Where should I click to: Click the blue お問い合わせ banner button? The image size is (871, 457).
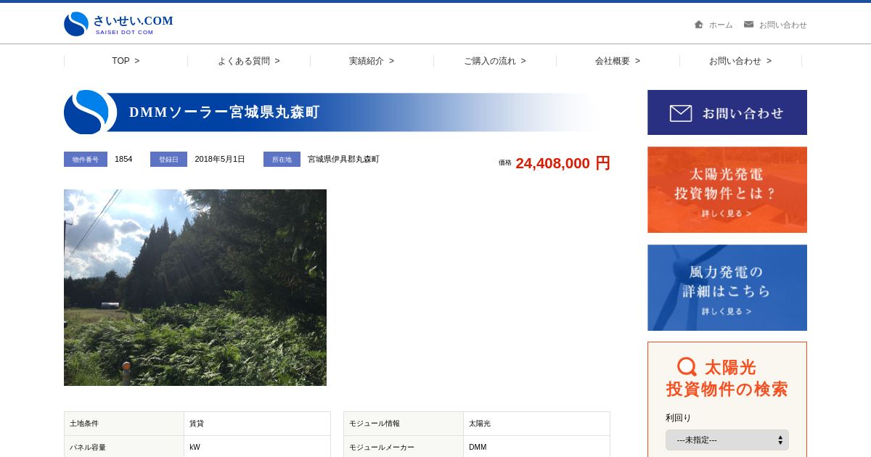click(727, 112)
